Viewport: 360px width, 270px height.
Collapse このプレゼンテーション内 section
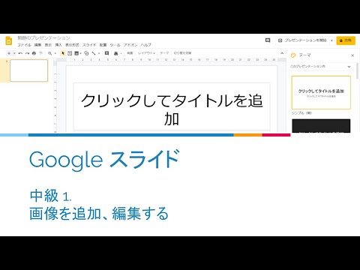(349, 67)
